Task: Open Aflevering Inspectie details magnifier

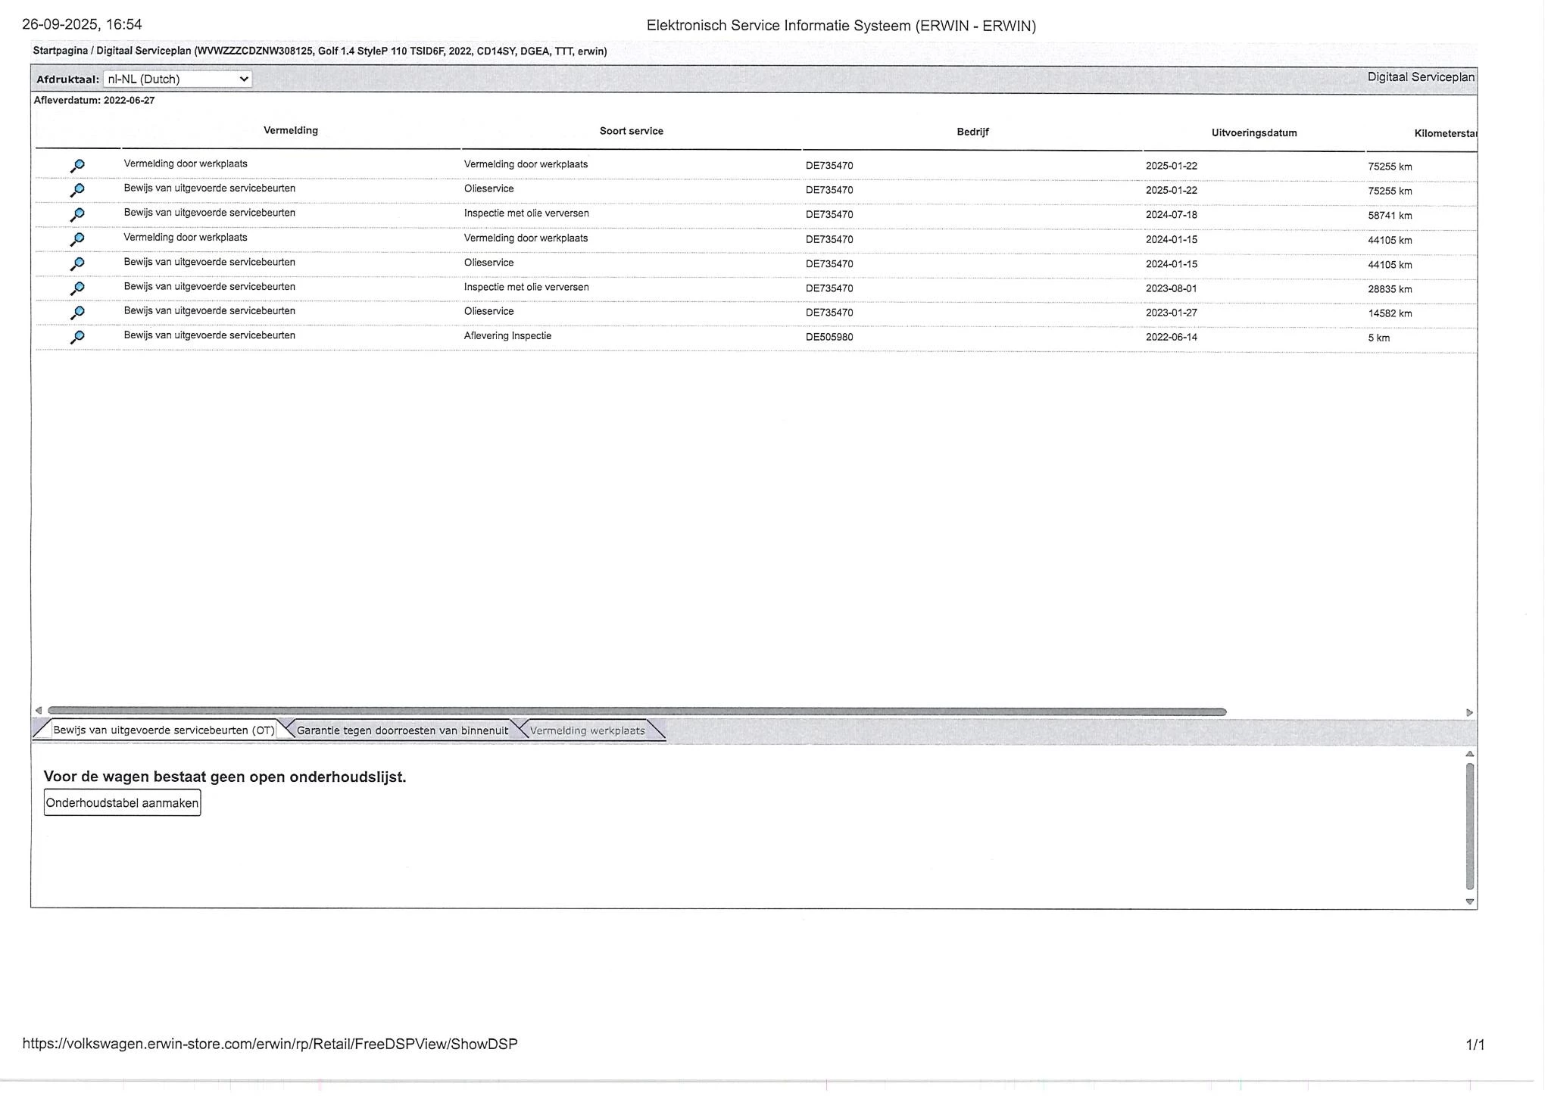Action: tap(77, 338)
